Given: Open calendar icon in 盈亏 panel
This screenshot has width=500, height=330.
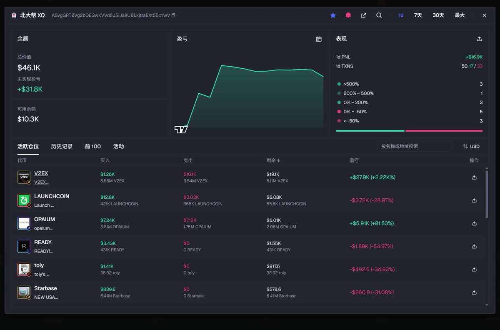Looking at the screenshot, I should [319, 39].
